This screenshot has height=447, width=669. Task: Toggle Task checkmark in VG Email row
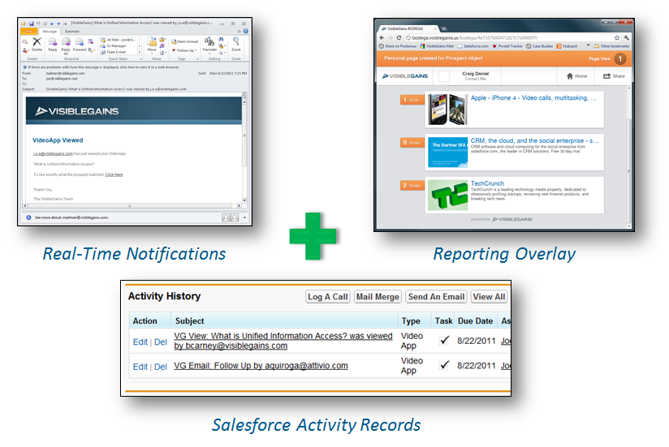pos(444,365)
